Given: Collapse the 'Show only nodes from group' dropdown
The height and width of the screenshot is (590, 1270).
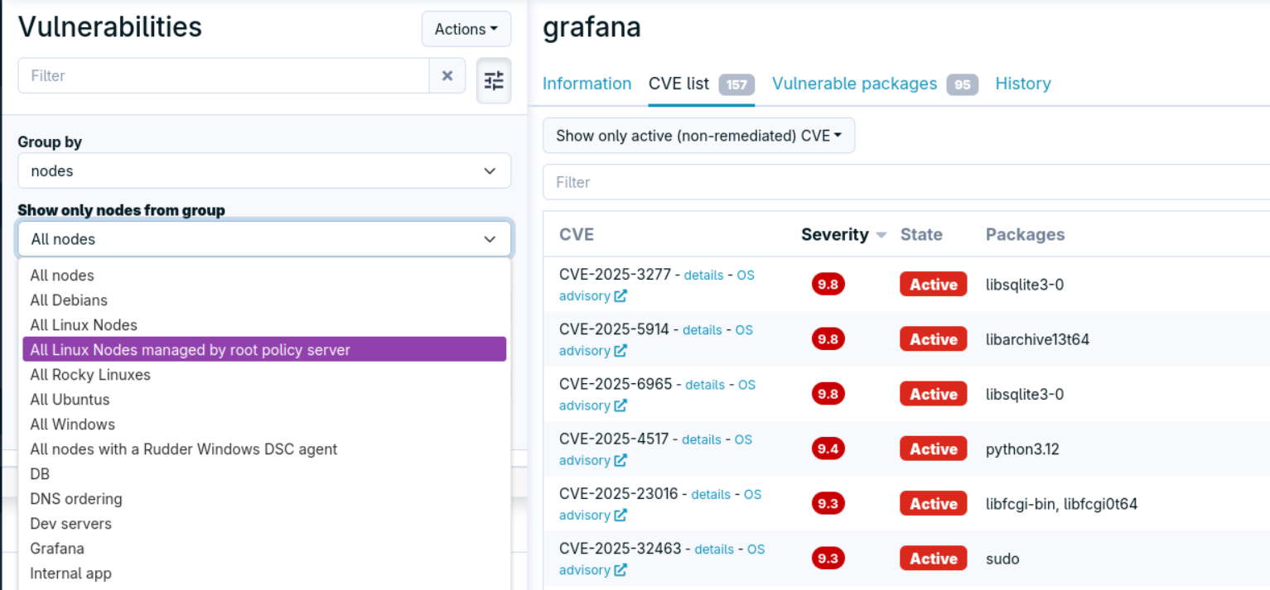Looking at the screenshot, I should (263, 238).
